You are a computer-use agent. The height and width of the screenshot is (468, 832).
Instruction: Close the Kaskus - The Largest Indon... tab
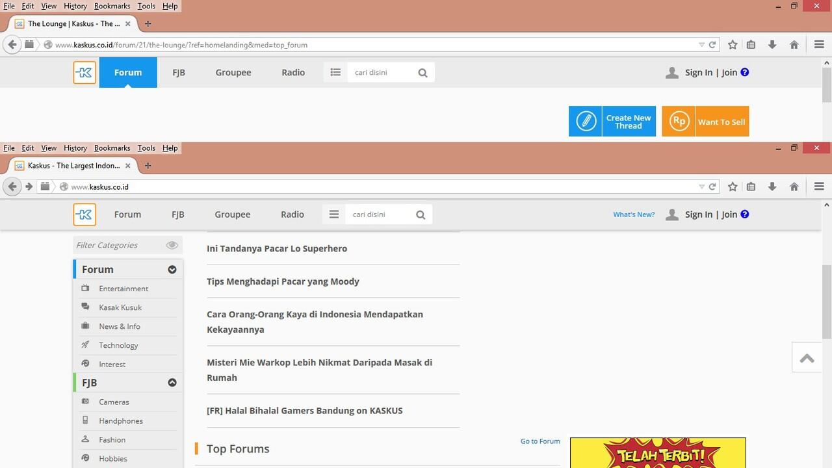tap(128, 166)
